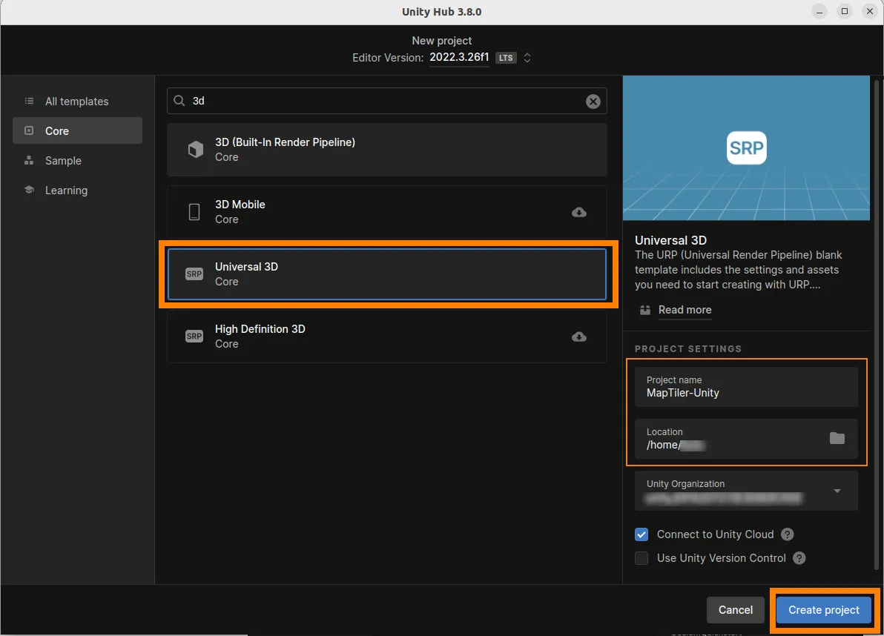The height and width of the screenshot is (636, 884).
Task: Click the search magnifier icon
Action: 179,101
